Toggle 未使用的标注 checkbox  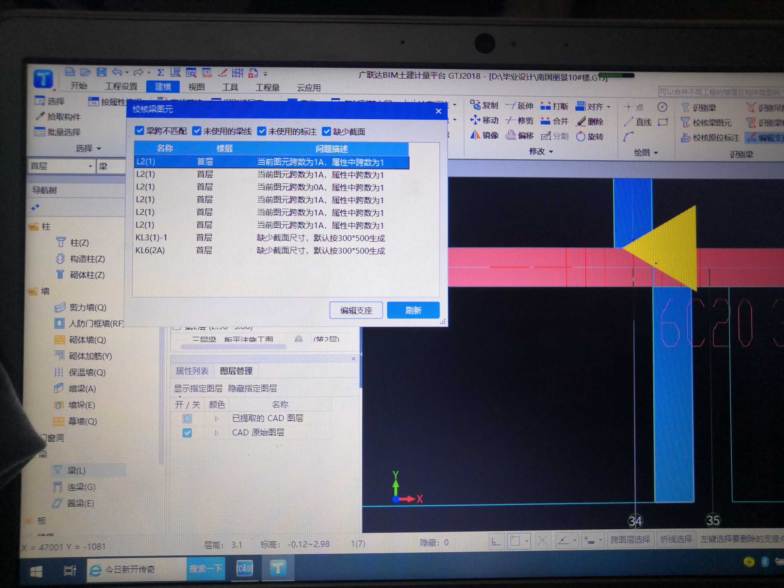pyautogui.click(x=262, y=131)
